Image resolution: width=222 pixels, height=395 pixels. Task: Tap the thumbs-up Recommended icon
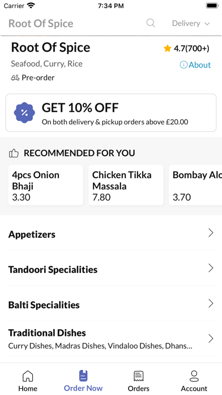coord(14,153)
